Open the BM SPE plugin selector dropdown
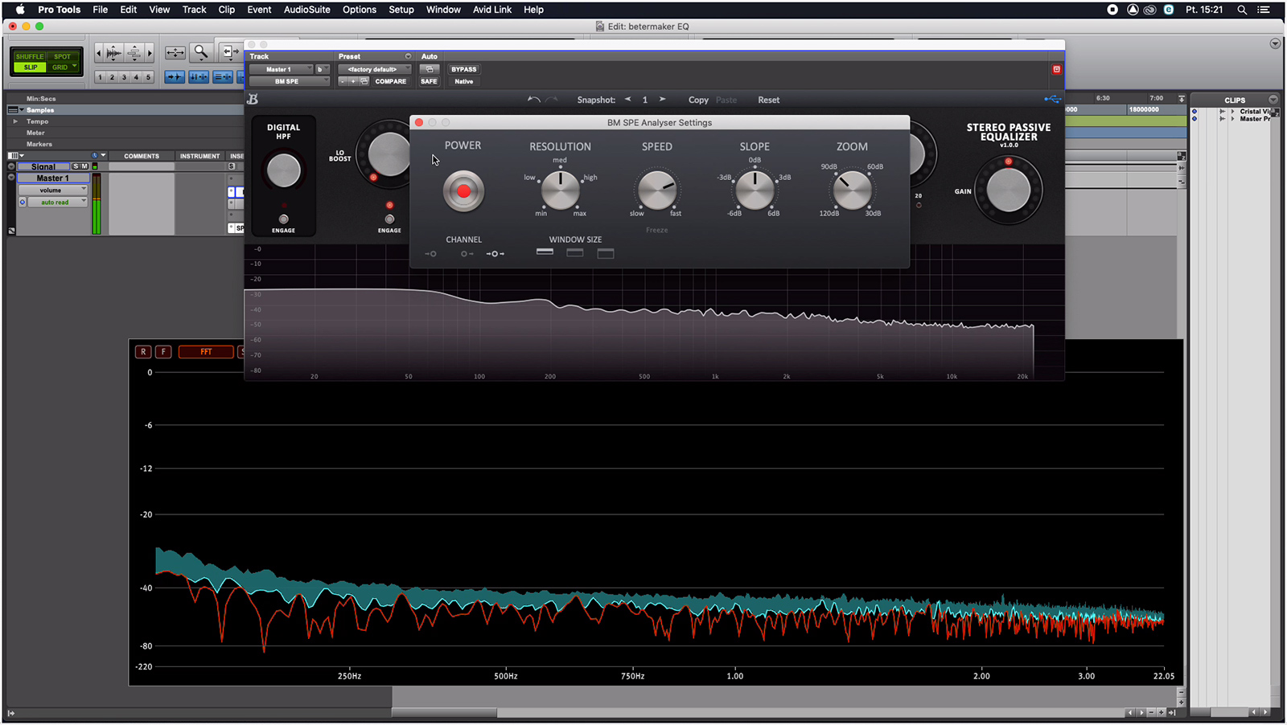 [290, 81]
